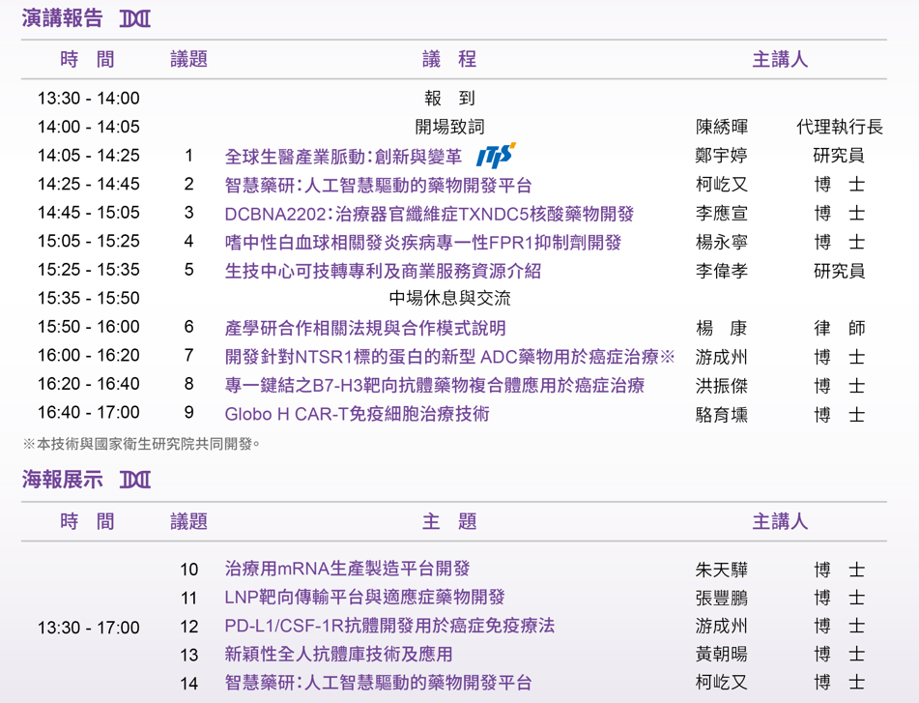Open link 生技中心可技轉專利及商業服務資源介紹

click(383, 271)
